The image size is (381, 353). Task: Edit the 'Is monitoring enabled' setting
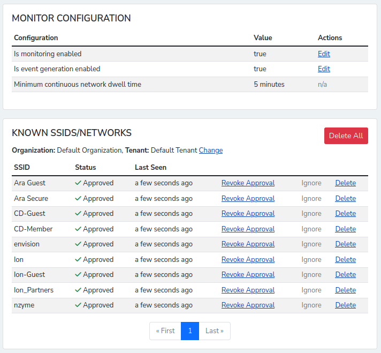coord(324,54)
